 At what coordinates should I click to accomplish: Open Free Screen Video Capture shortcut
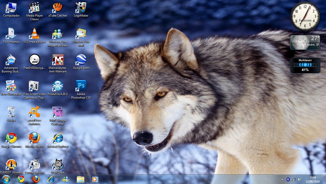point(34,90)
